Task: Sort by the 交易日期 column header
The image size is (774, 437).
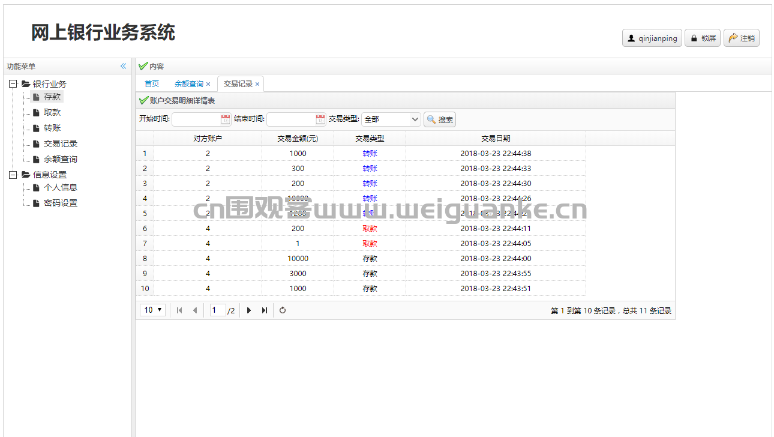Action: 496,138
